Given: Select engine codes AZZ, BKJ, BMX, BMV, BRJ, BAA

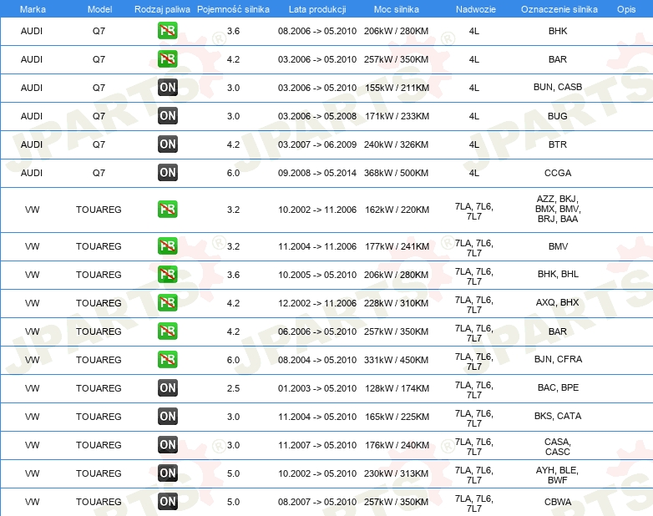Looking at the screenshot, I should (x=558, y=209).
